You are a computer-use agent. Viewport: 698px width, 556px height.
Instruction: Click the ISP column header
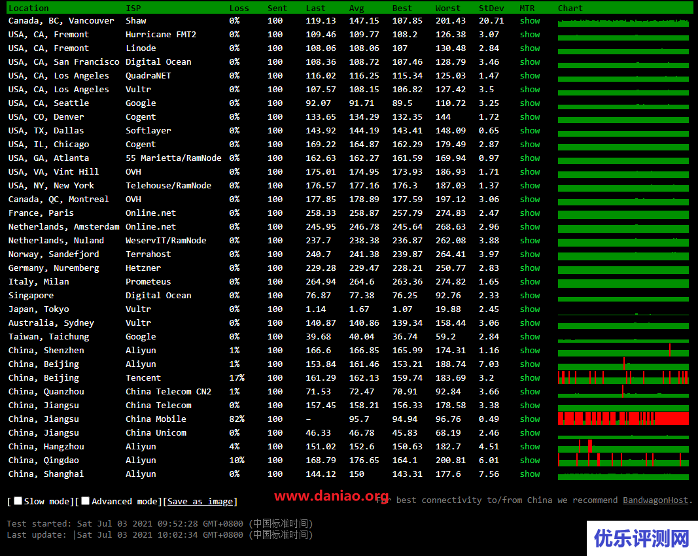pyautogui.click(x=133, y=8)
